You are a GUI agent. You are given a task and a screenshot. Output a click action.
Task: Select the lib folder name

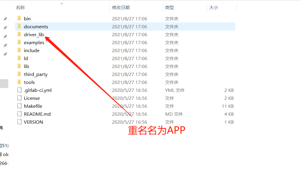tap(27, 66)
